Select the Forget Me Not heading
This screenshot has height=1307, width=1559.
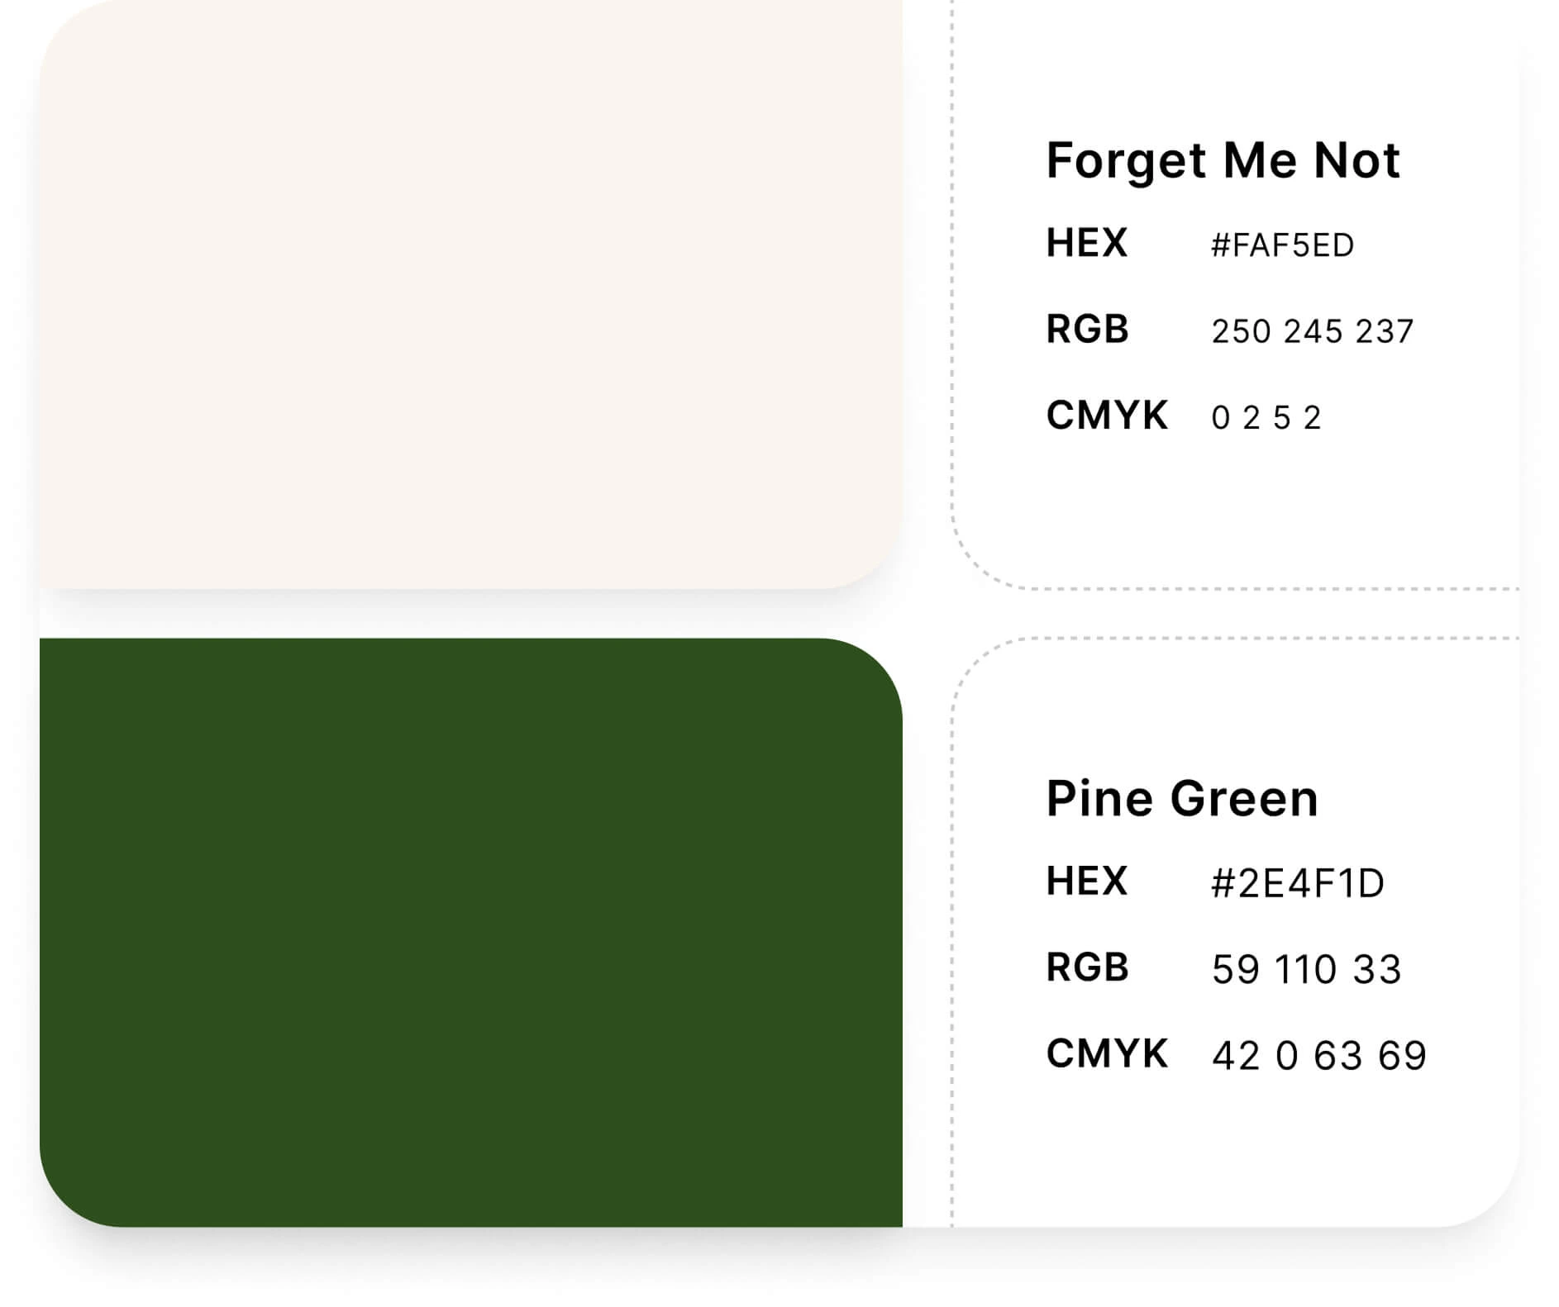tap(1223, 160)
